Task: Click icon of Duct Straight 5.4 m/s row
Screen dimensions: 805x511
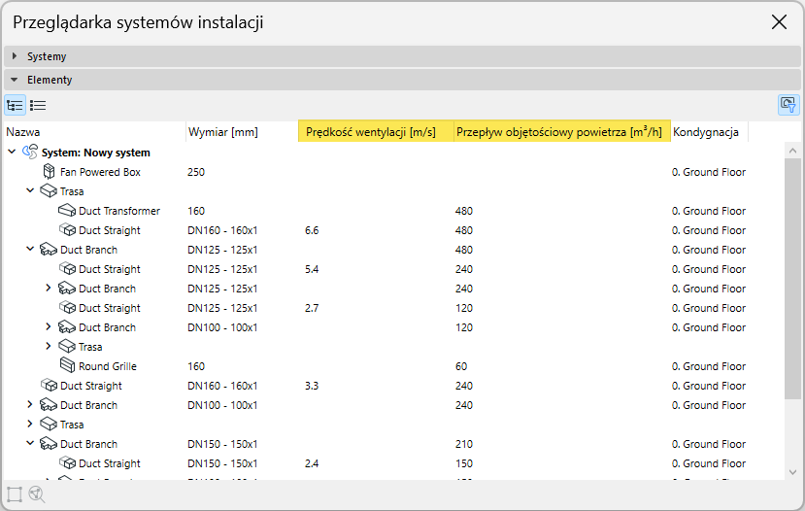Action: 67,268
